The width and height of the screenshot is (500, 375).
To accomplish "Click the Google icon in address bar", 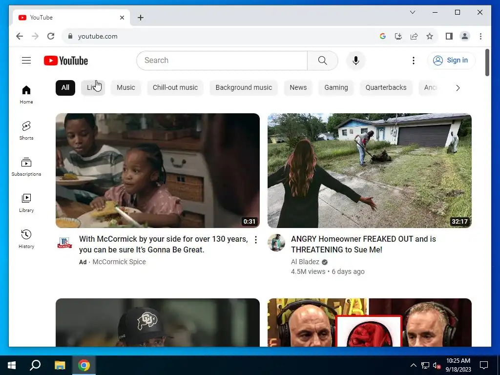I will pyautogui.click(x=383, y=36).
